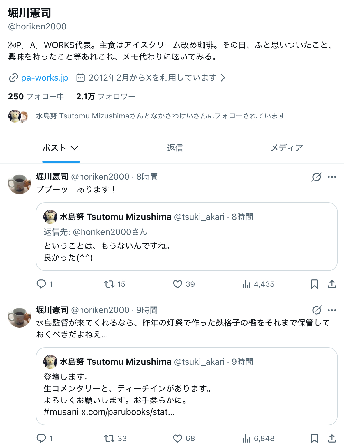Open Grok icon on the 9時間 post
This screenshot has height=446, width=344.
point(316,310)
